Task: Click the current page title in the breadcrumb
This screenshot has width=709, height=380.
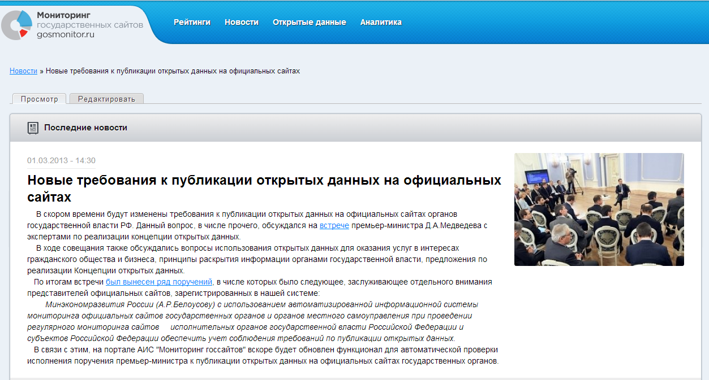Action: (173, 71)
